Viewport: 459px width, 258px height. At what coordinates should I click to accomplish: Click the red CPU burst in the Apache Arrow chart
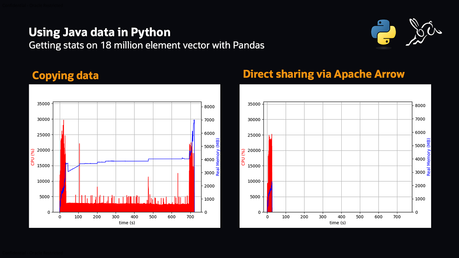click(x=270, y=164)
